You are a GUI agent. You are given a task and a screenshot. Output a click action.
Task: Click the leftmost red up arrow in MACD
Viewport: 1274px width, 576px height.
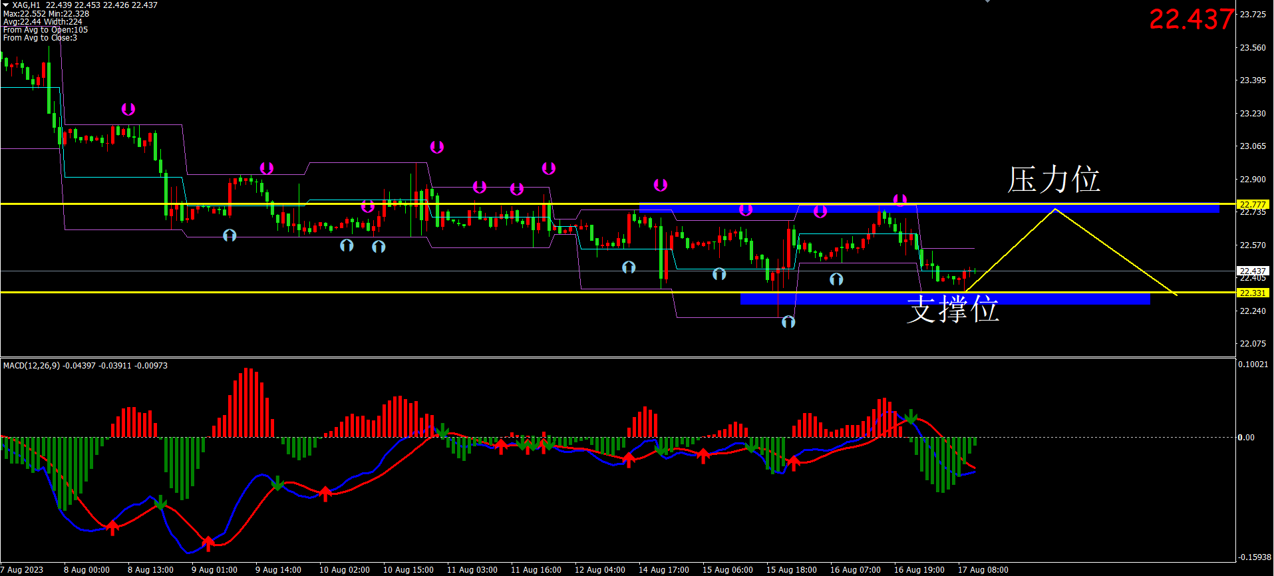(112, 527)
